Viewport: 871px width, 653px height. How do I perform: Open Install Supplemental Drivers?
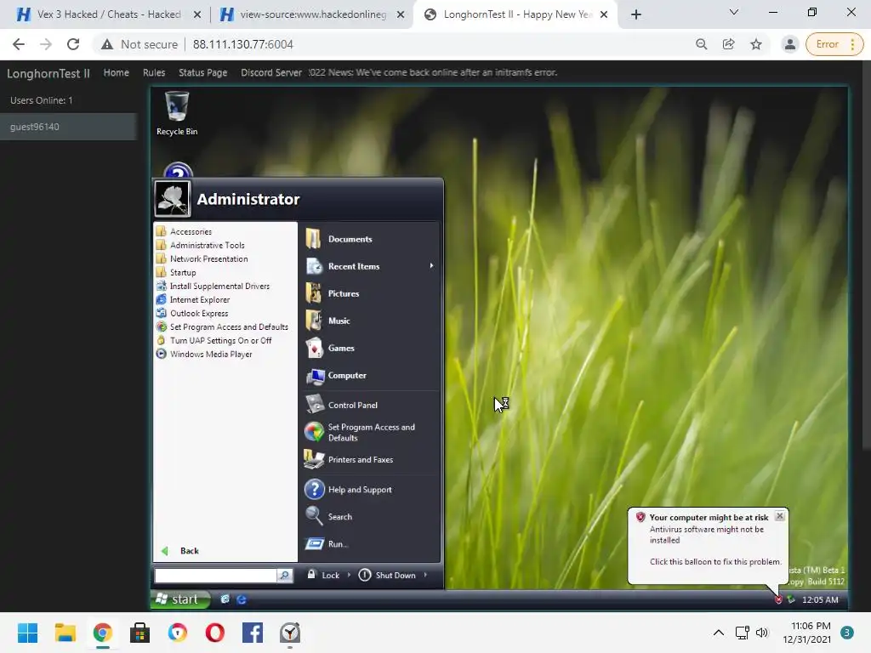pyautogui.click(x=219, y=286)
